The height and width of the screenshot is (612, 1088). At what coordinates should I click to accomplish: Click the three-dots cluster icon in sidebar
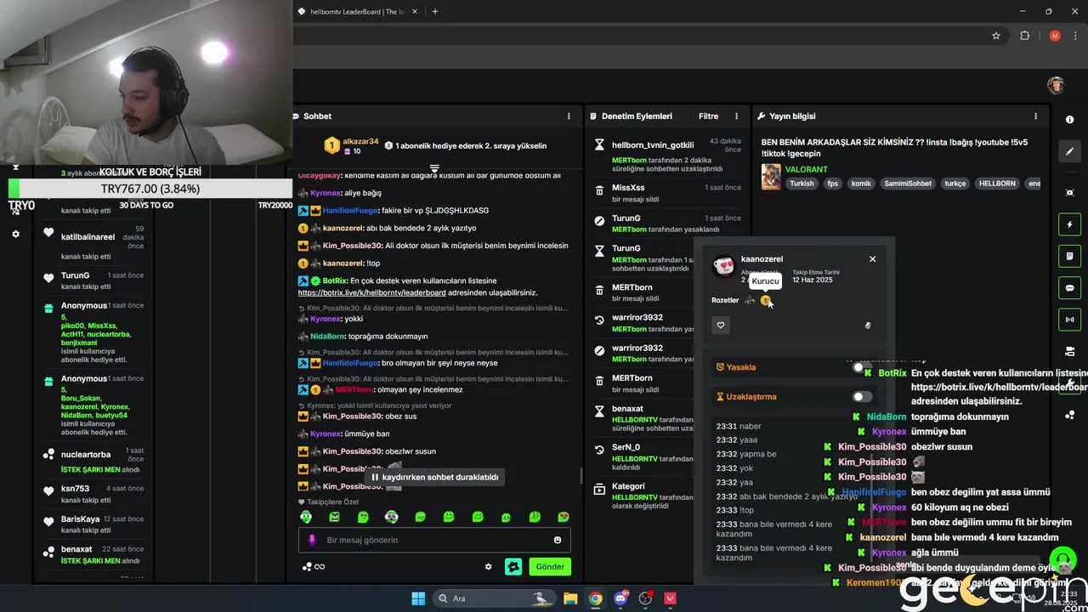[x=1070, y=415]
